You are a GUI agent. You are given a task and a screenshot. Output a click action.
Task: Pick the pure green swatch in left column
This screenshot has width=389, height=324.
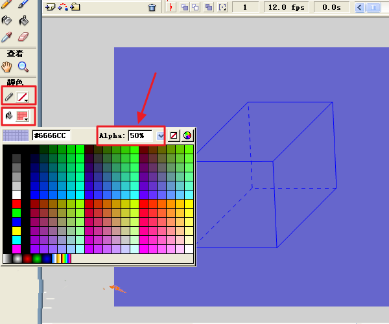pos(17,213)
